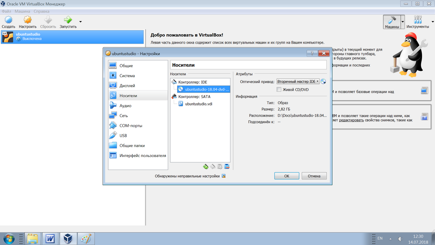Open the USB settings category
Screen dimensions: 435x245
click(138, 136)
